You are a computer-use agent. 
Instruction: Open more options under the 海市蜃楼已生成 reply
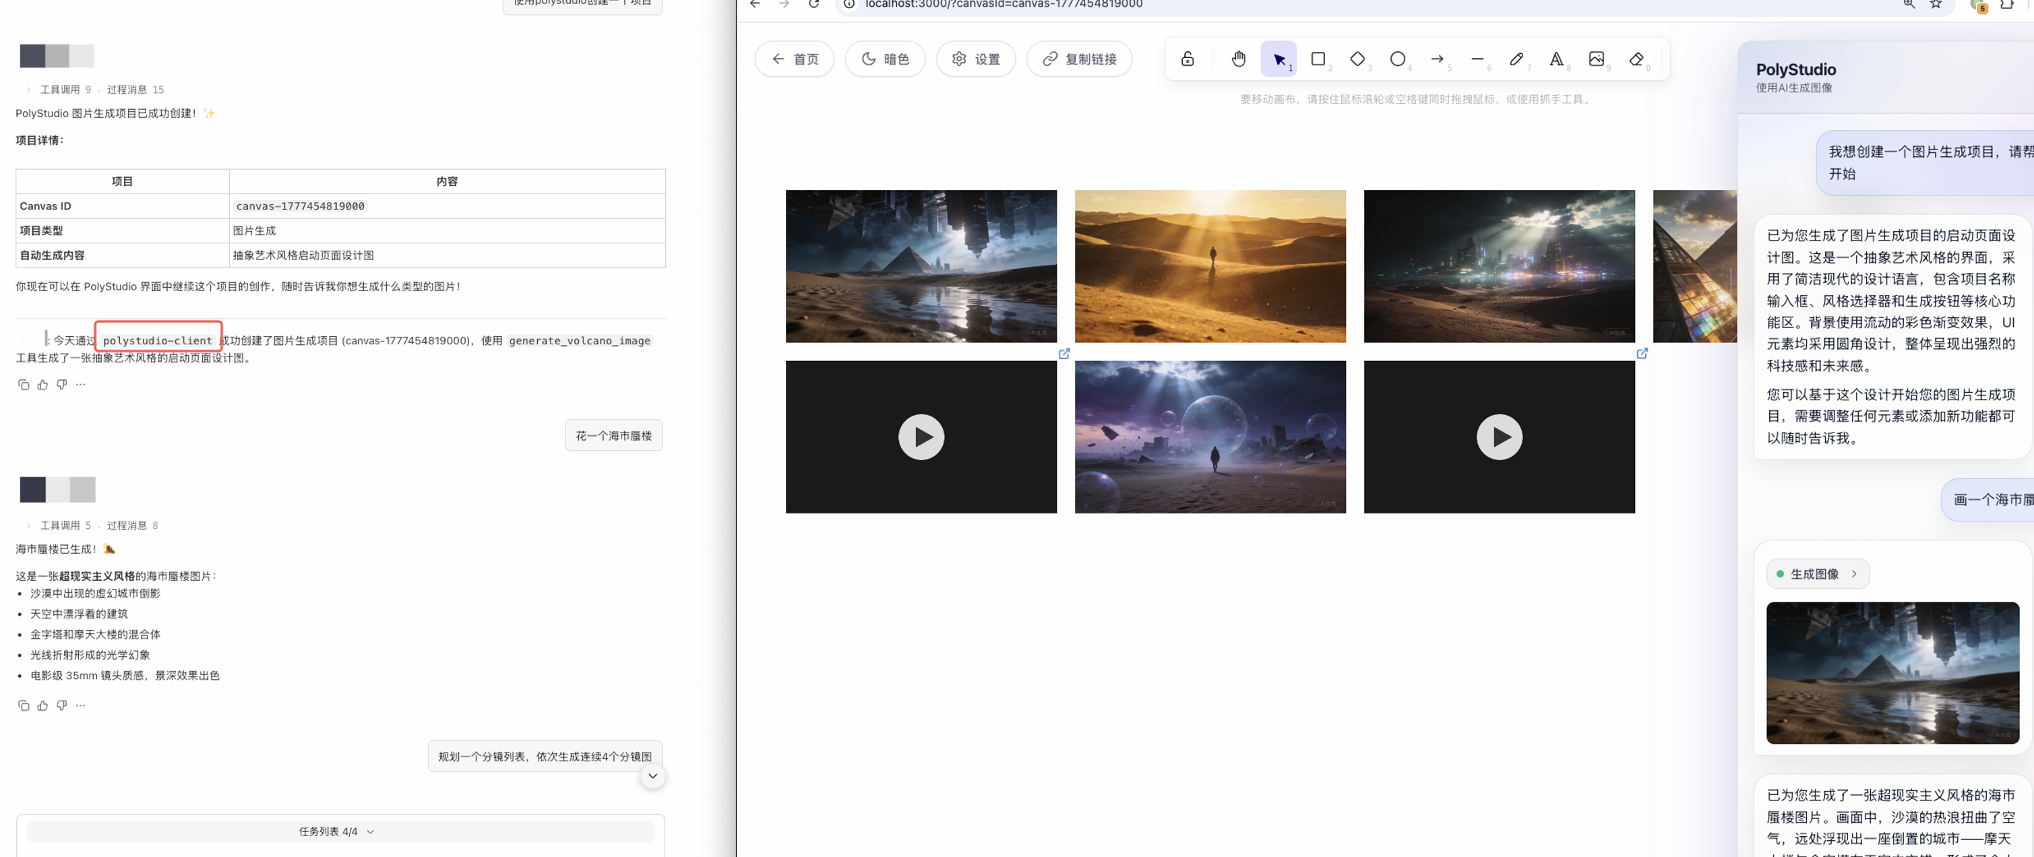pyautogui.click(x=81, y=705)
